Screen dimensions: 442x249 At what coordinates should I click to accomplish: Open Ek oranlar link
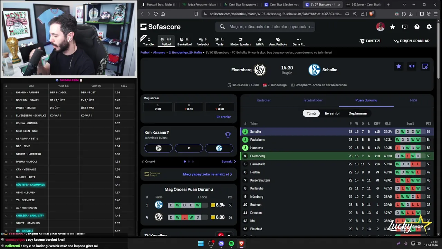[x=224, y=117]
